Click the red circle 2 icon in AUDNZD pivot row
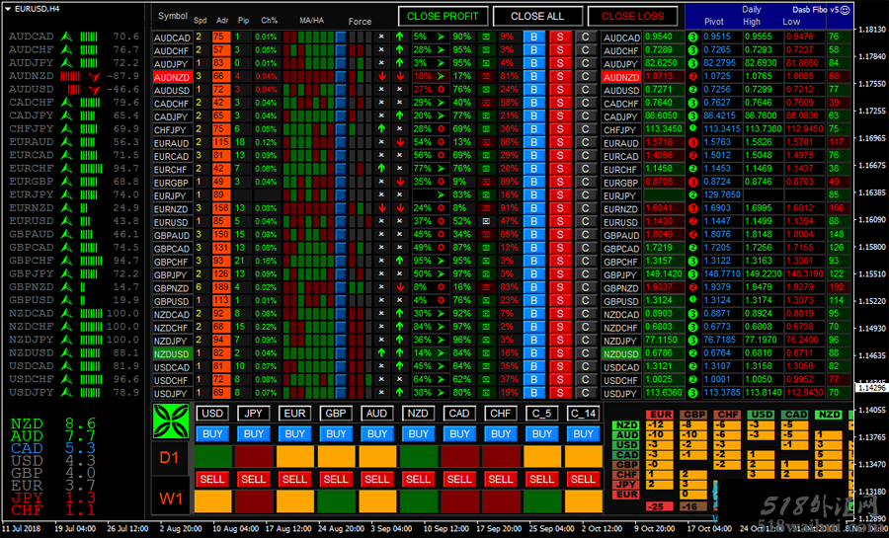The width and height of the screenshot is (889, 538). pos(692,76)
